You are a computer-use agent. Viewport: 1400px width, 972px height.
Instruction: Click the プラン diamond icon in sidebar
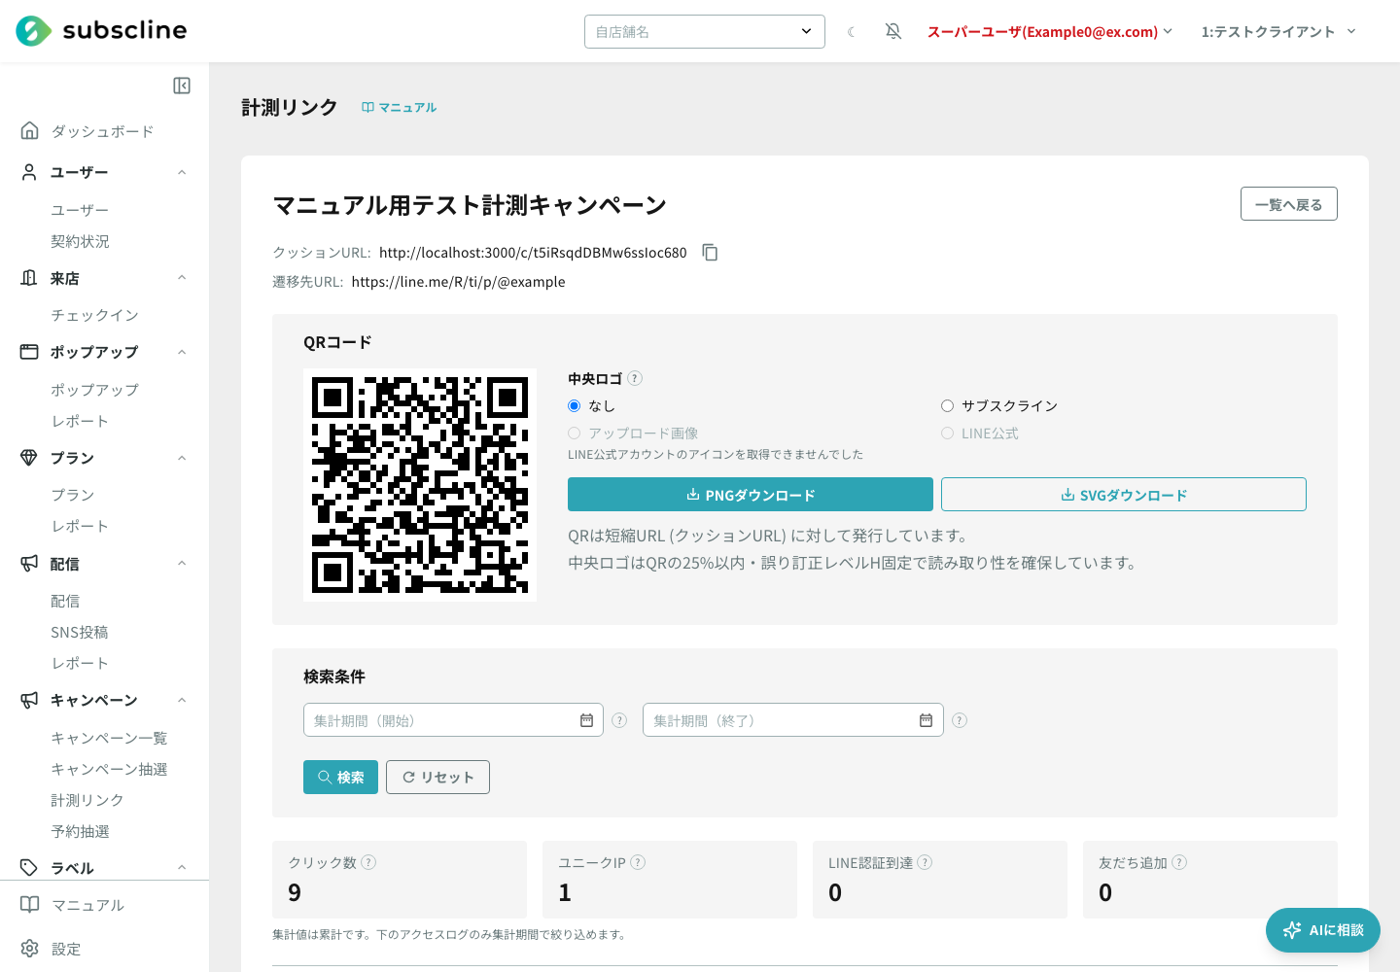point(29,458)
